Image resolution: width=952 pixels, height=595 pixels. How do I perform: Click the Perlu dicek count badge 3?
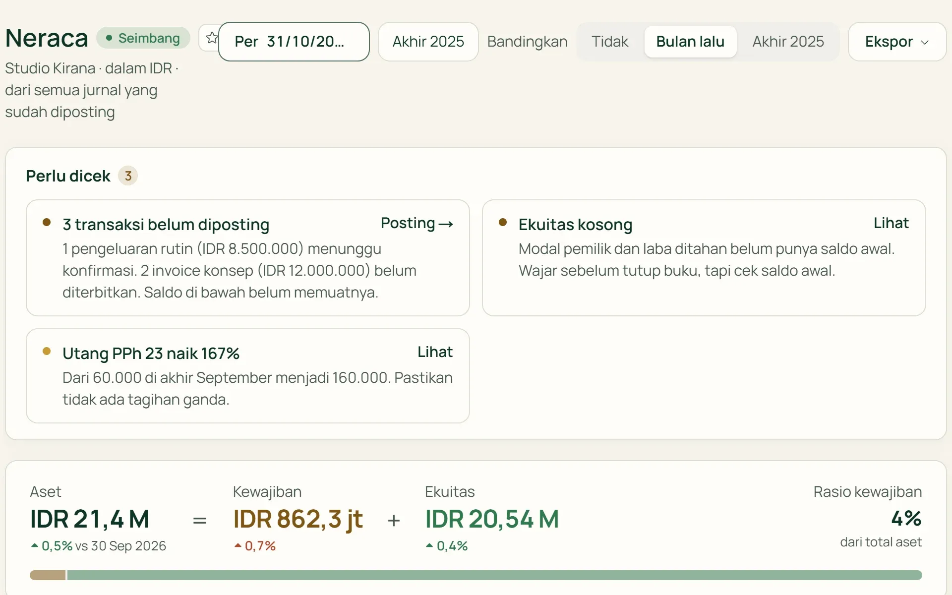(128, 176)
